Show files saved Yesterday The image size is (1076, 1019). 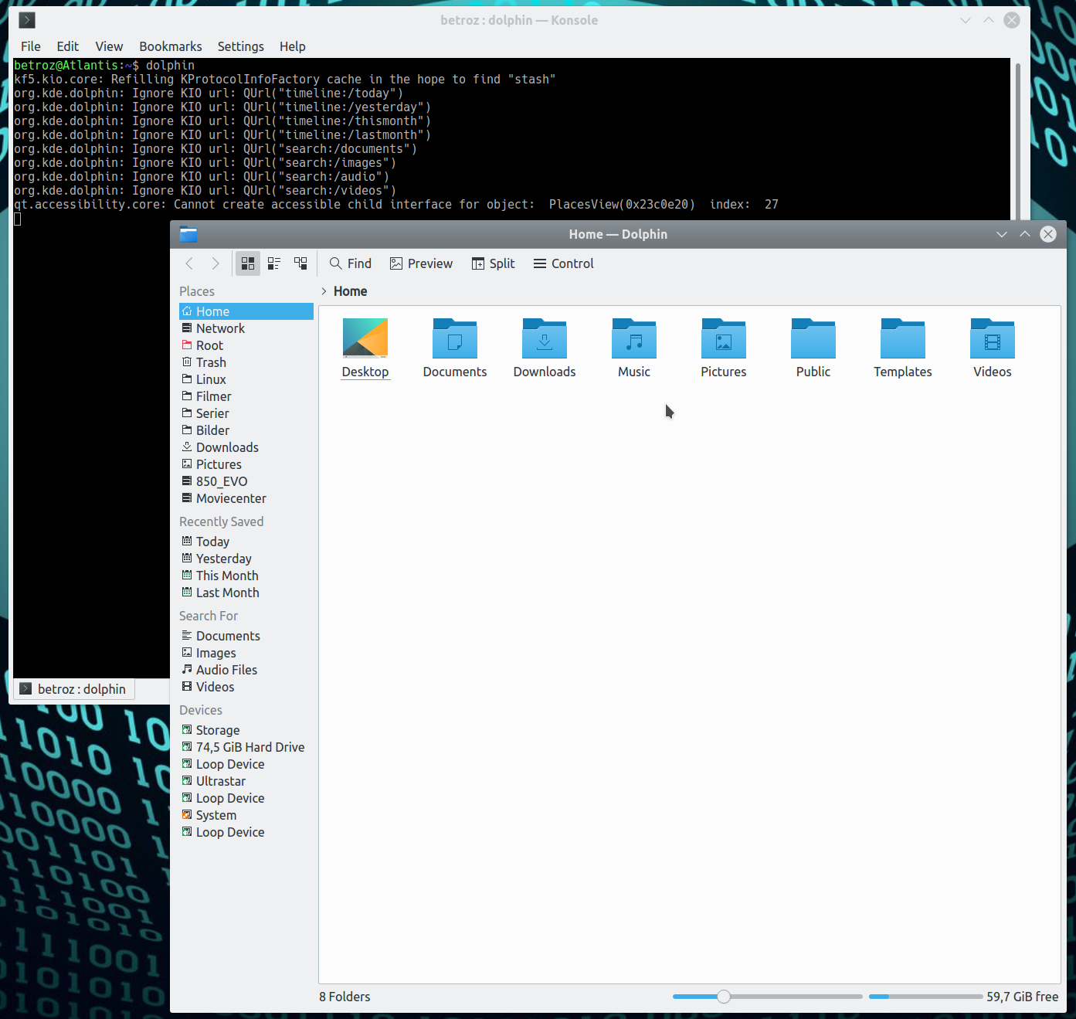[x=246, y=559]
